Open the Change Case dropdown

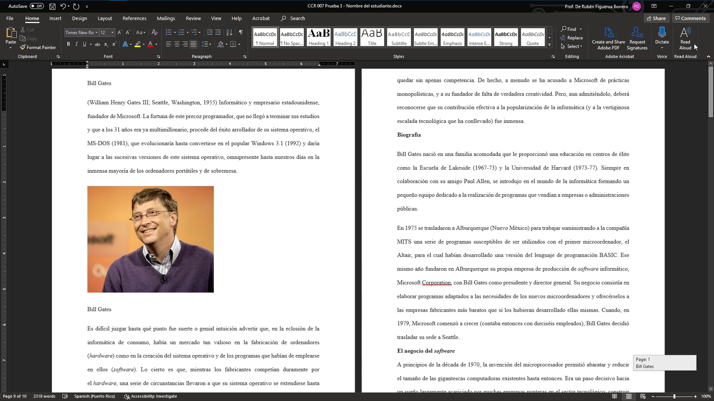click(141, 32)
